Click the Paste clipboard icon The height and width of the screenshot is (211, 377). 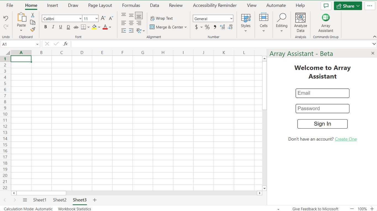click(21, 17)
